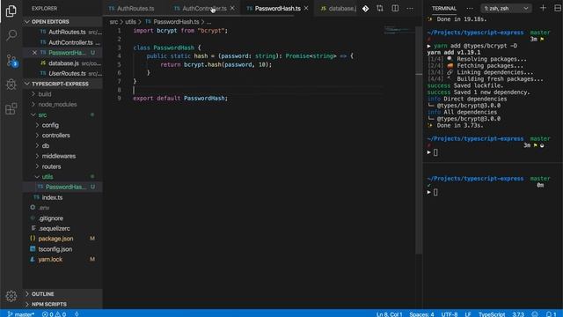Change language mode via TypeScript item
The height and width of the screenshot is (317, 563).
[492, 314]
